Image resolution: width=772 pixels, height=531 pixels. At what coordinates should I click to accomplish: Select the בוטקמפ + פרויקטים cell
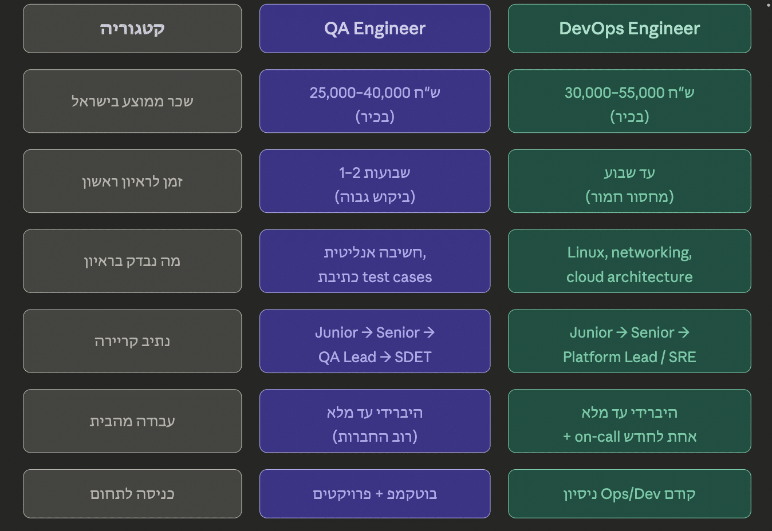(x=375, y=494)
